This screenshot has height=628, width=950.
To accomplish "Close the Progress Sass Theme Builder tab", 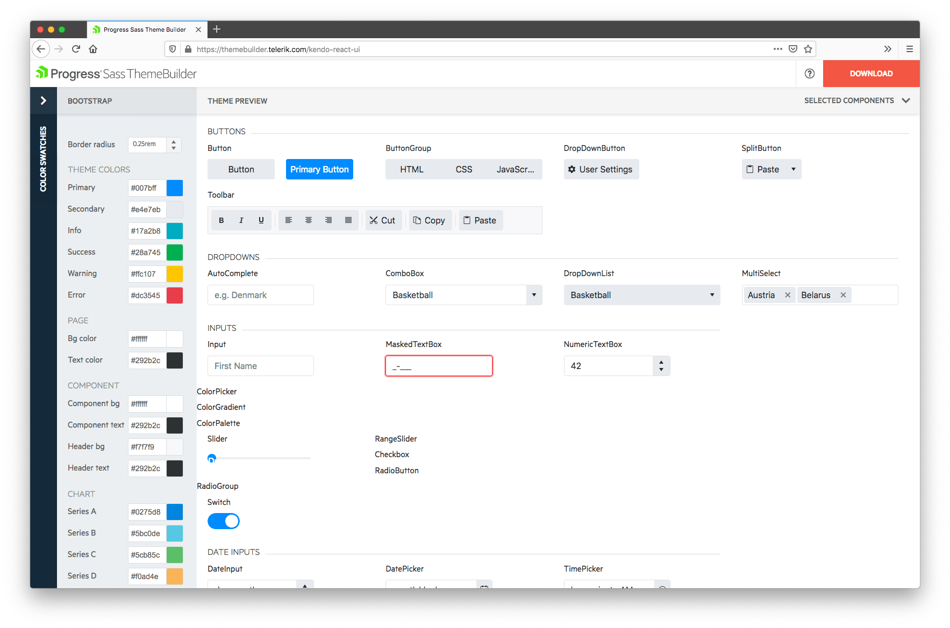I will 198,30.
